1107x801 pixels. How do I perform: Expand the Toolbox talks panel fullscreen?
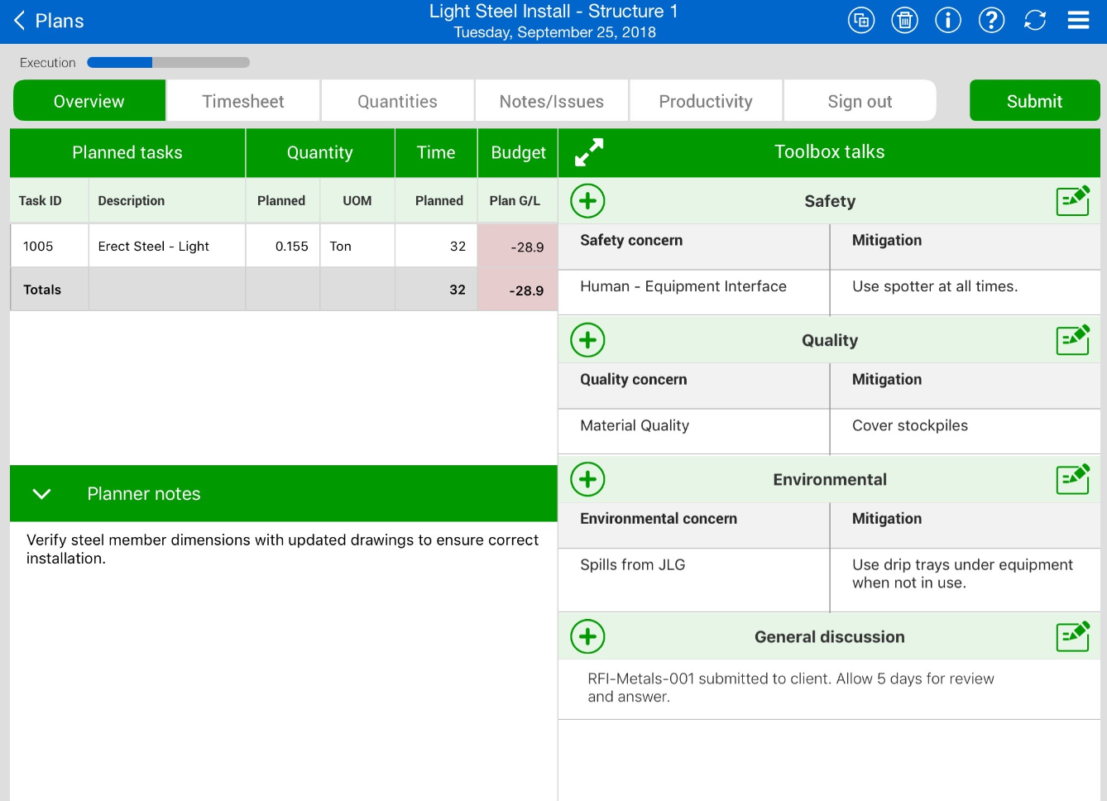click(589, 152)
